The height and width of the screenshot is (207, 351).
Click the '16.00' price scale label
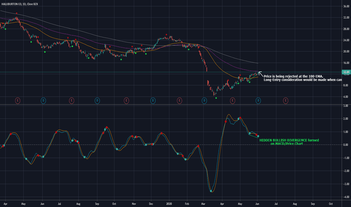click(346, 63)
